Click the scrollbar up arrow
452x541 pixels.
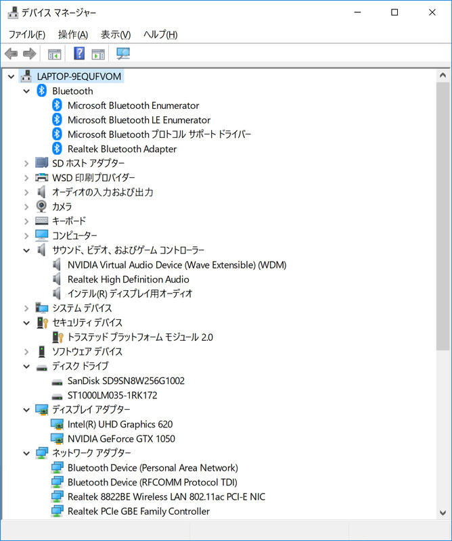[443, 76]
